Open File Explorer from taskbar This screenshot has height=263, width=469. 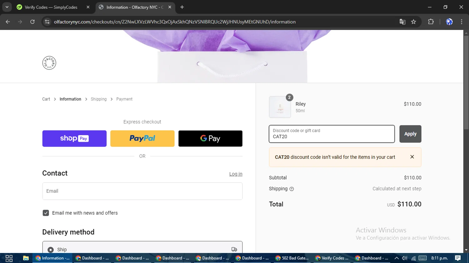26,258
